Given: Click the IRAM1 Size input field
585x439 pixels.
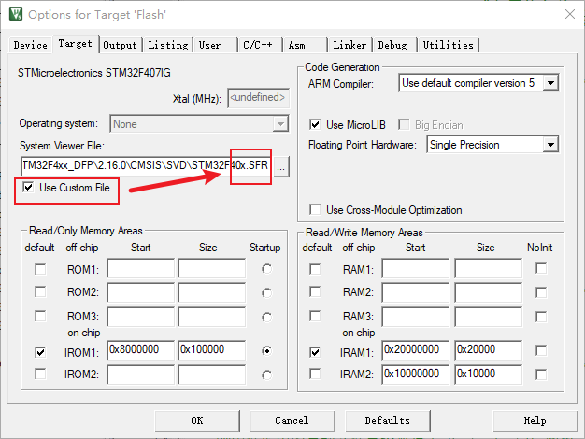Looking at the screenshot, I should coord(488,352).
